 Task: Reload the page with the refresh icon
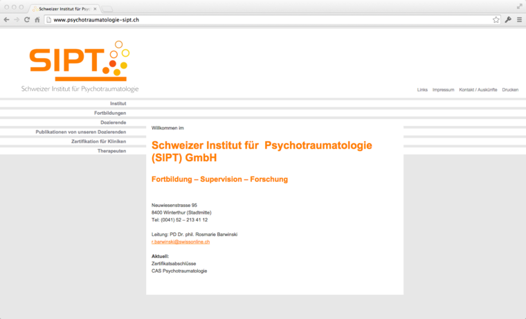tap(27, 20)
